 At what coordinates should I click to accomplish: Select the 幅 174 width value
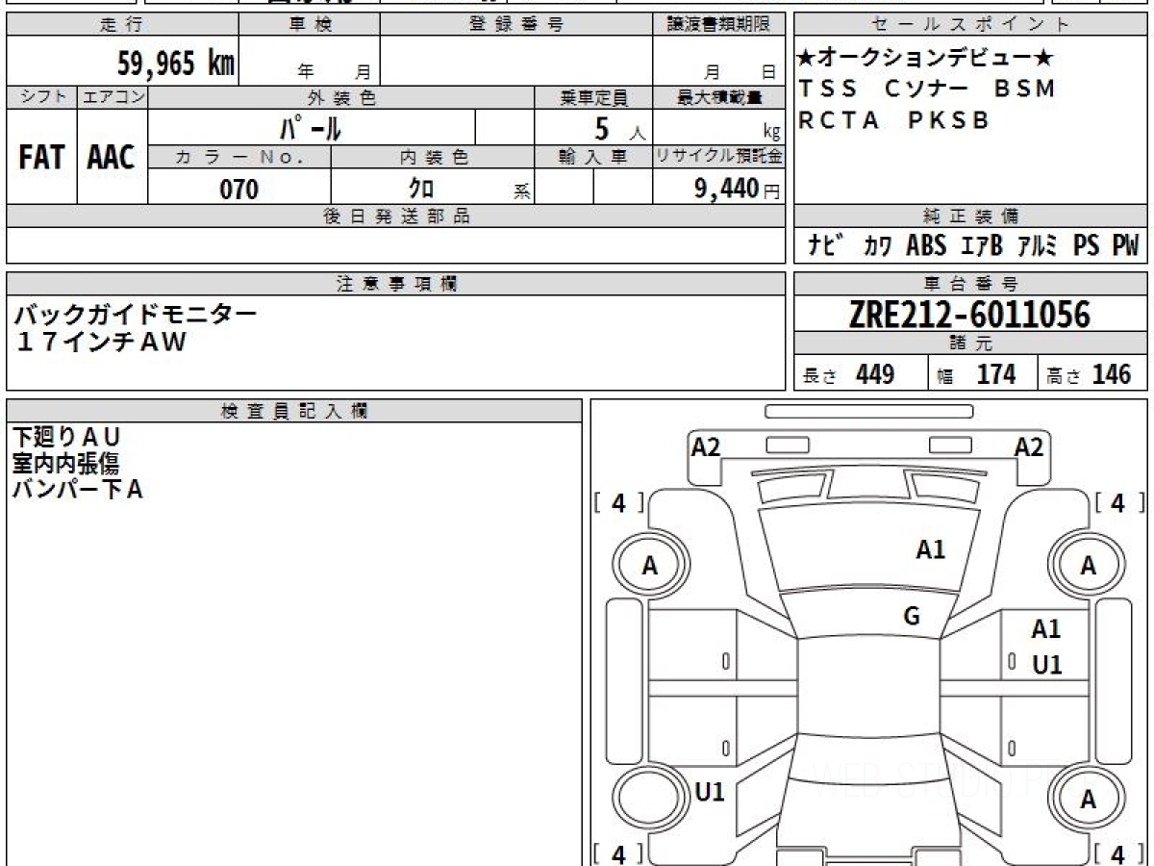[977, 374]
